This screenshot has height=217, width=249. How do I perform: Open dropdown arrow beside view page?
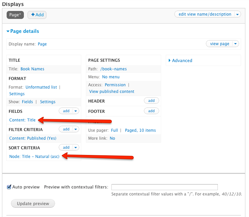pyautogui.click(x=235, y=44)
